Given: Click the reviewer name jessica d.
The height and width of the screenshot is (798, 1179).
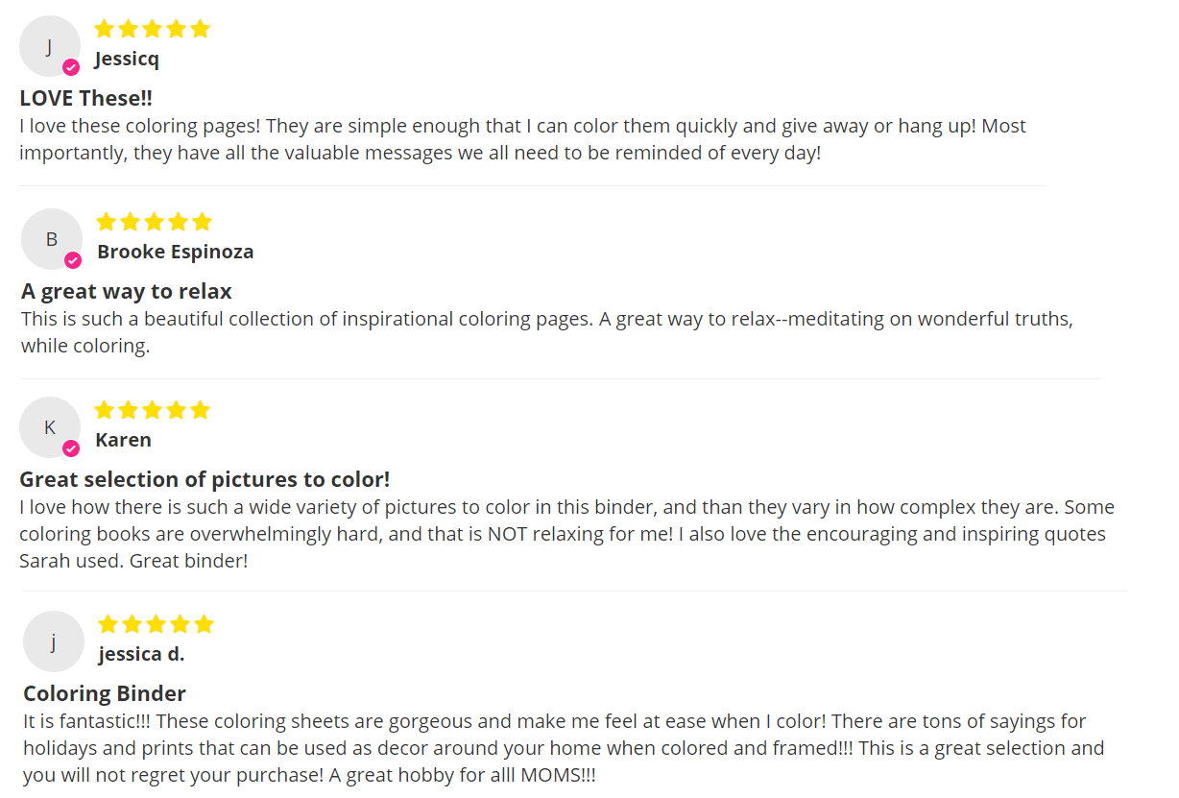Looking at the screenshot, I should click(x=141, y=654).
